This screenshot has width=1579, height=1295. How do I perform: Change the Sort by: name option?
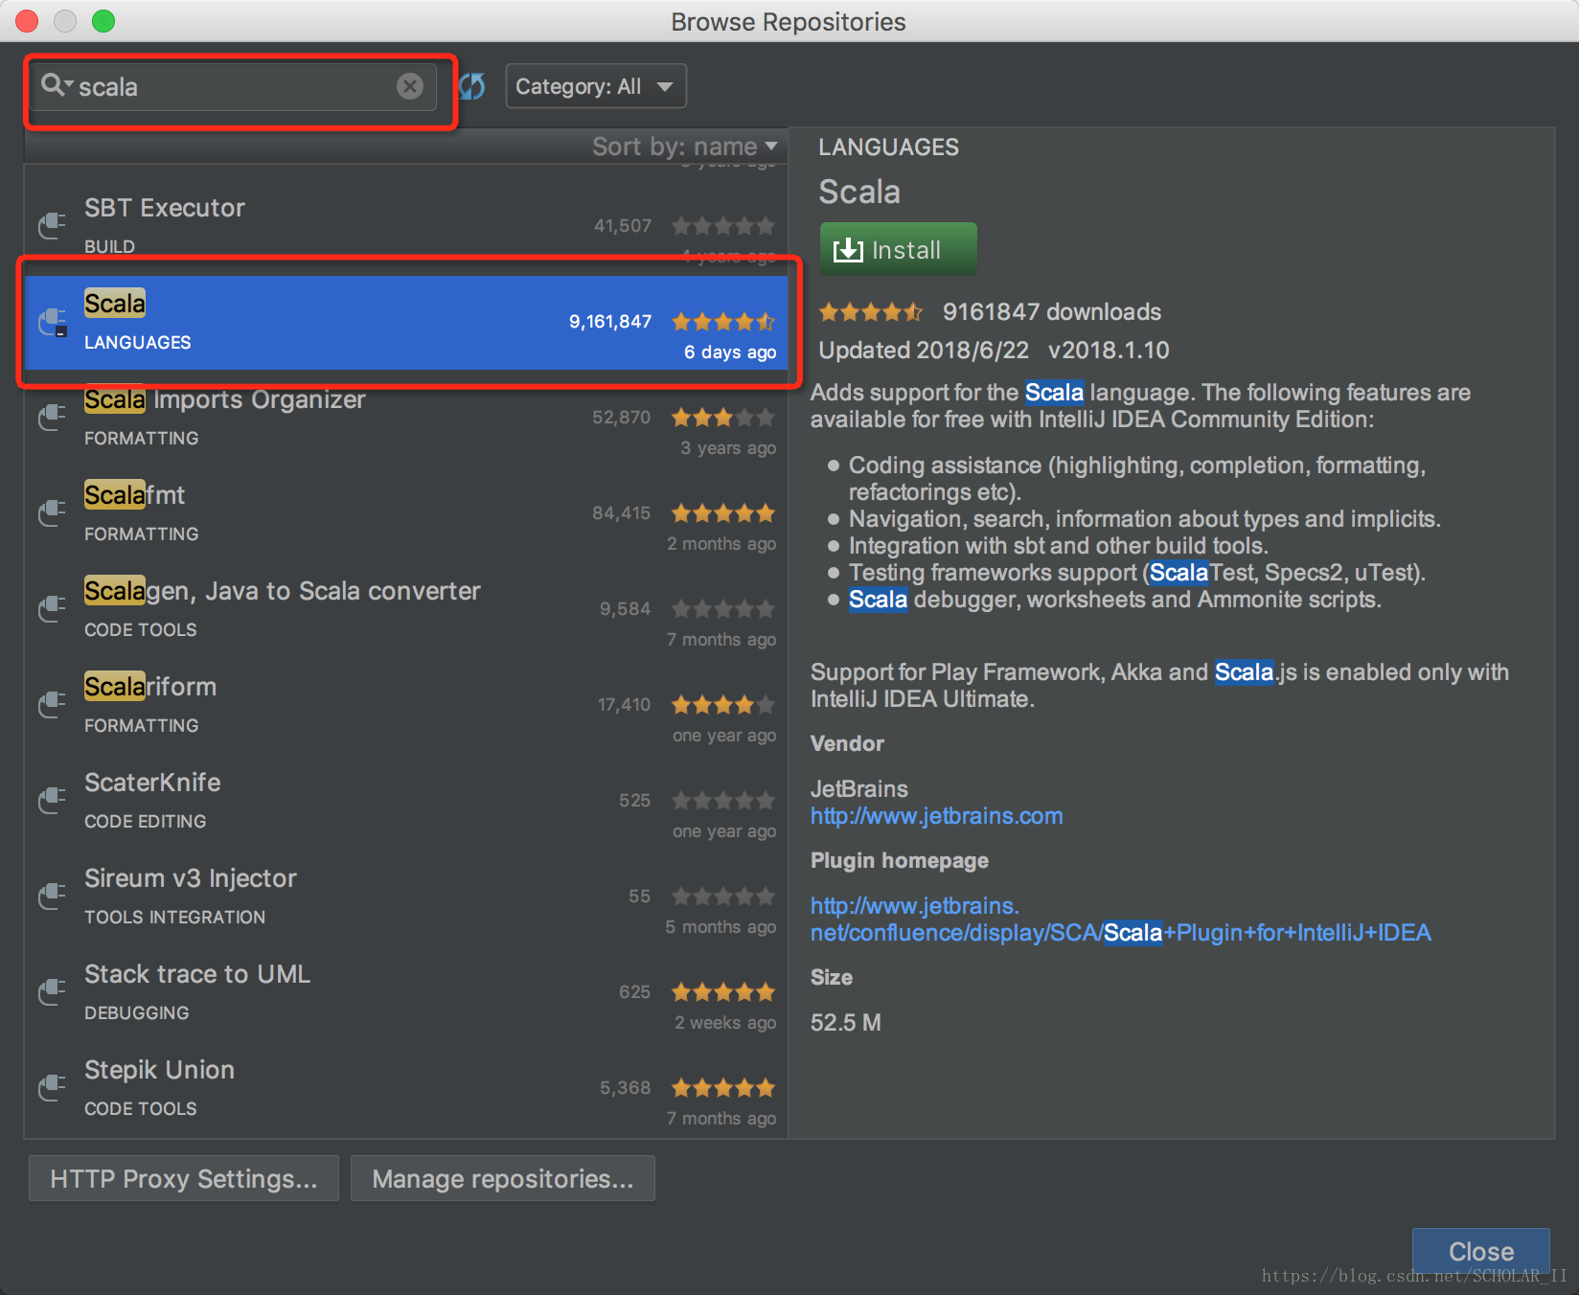coord(684,147)
